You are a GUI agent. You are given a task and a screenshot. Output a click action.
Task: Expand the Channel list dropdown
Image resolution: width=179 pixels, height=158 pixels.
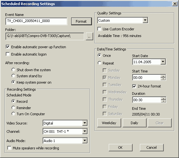(x=85, y=131)
